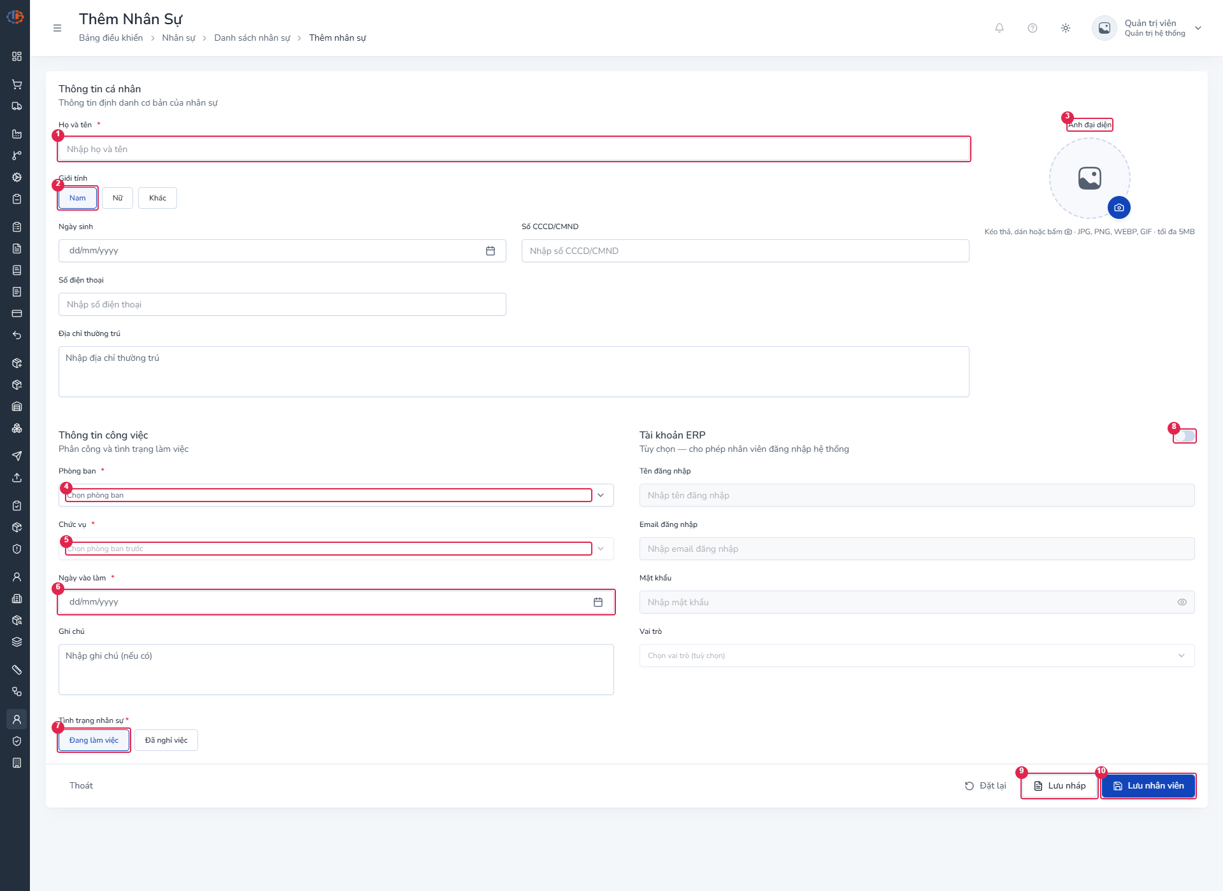The image size is (1223, 891).
Task: Open the upload tray sidebar icon
Action: point(17,478)
